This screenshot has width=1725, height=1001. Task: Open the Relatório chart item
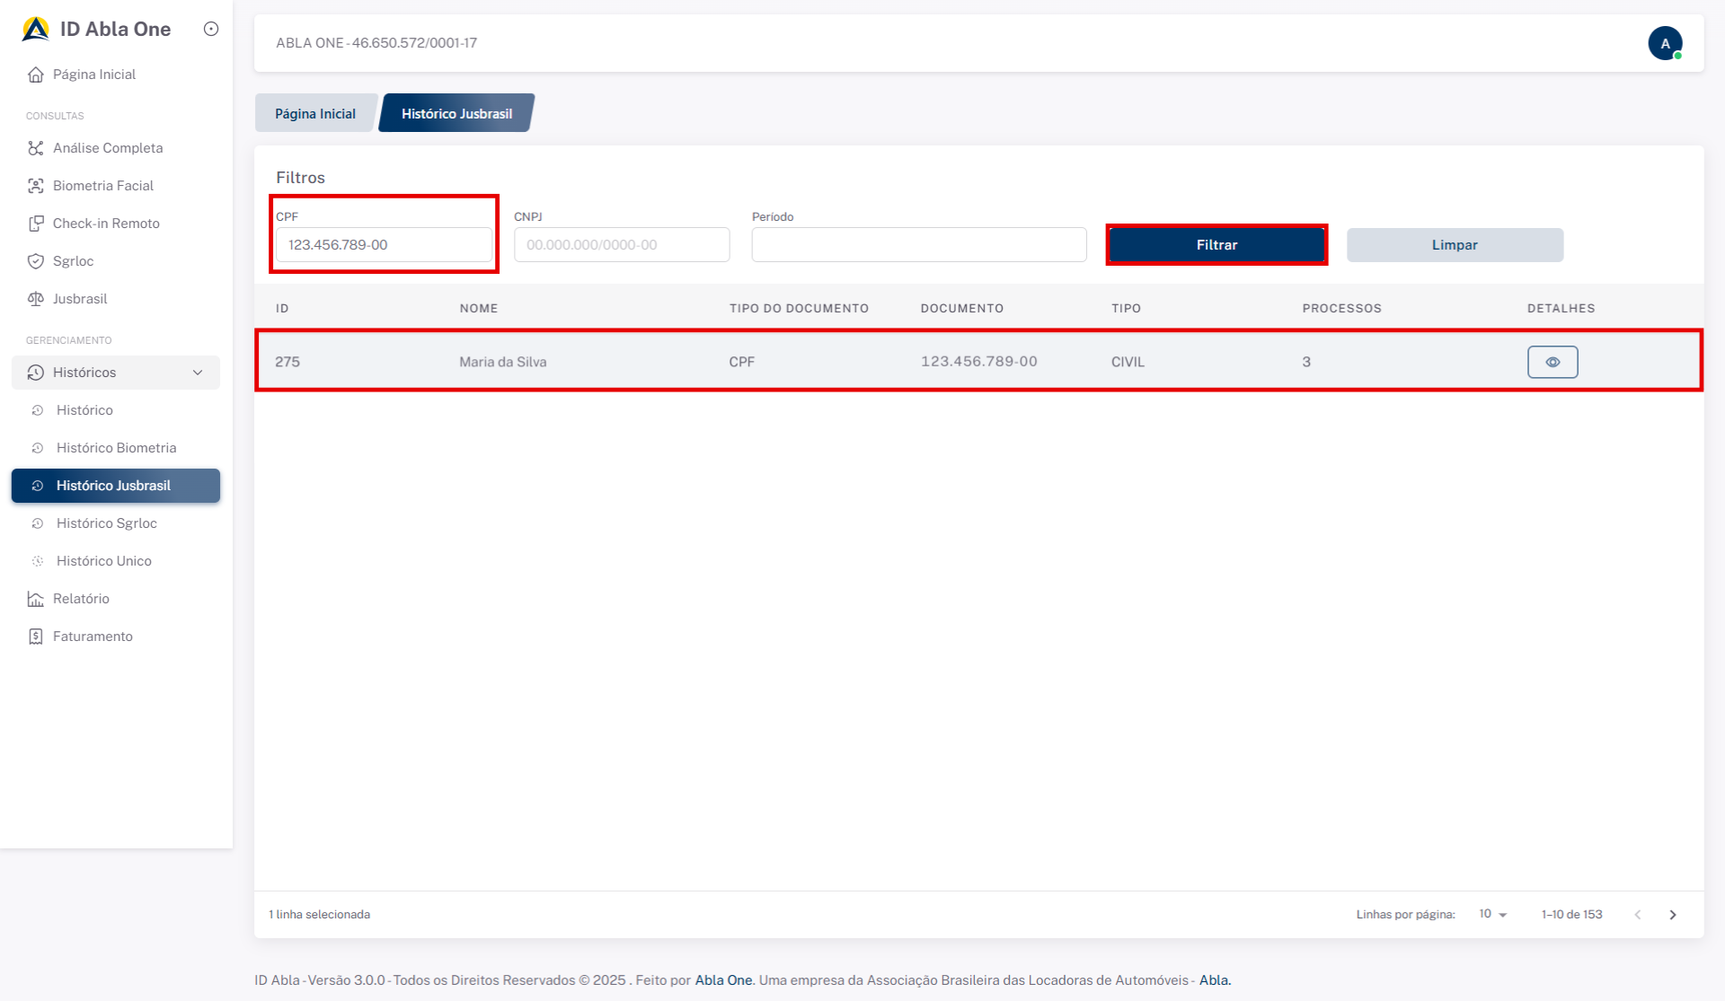click(81, 599)
